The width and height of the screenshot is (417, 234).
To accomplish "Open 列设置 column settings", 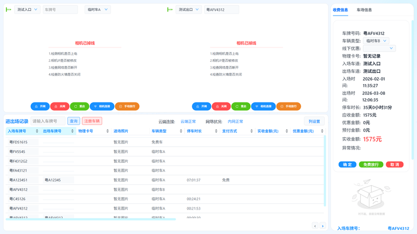I will 314,121.
